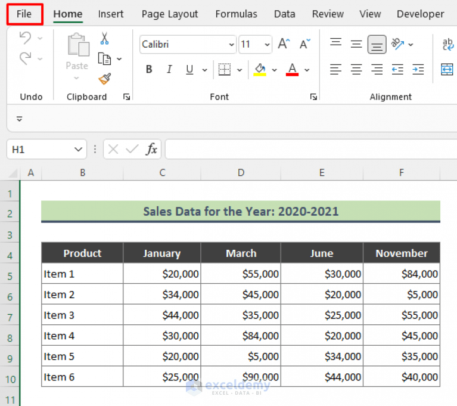Apply Top Align to the cell
The image size is (457, 406).
[336, 42]
